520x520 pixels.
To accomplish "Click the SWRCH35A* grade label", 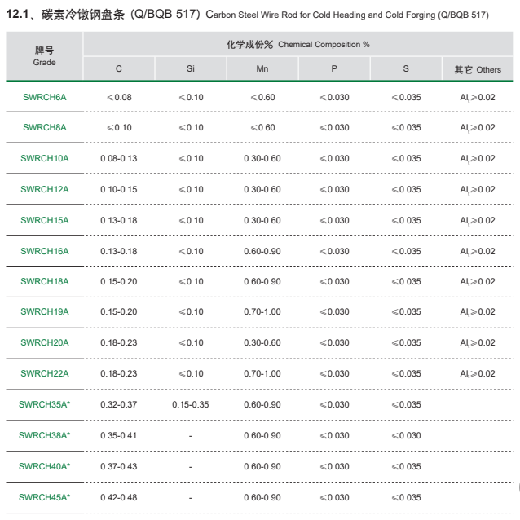I will pos(45,404).
